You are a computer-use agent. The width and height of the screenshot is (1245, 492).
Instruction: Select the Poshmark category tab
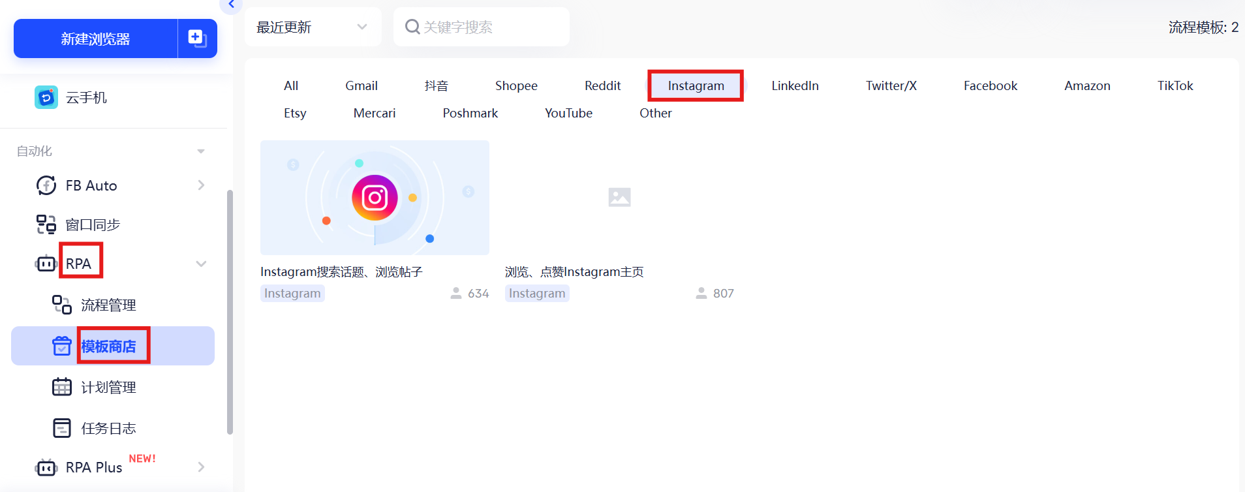tap(470, 113)
